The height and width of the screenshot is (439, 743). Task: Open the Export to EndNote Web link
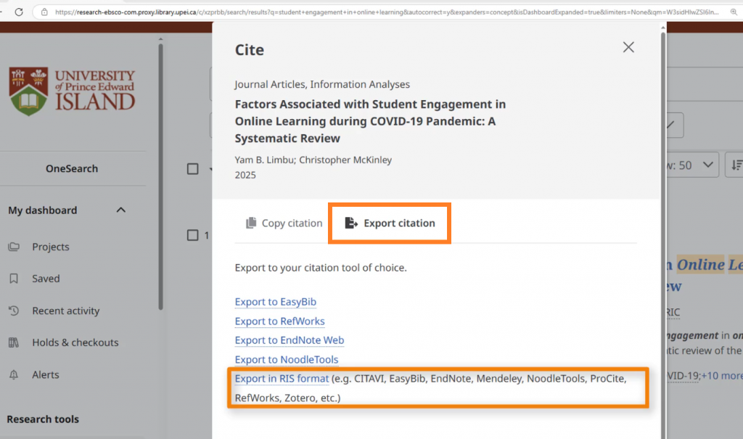click(x=289, y=340)
